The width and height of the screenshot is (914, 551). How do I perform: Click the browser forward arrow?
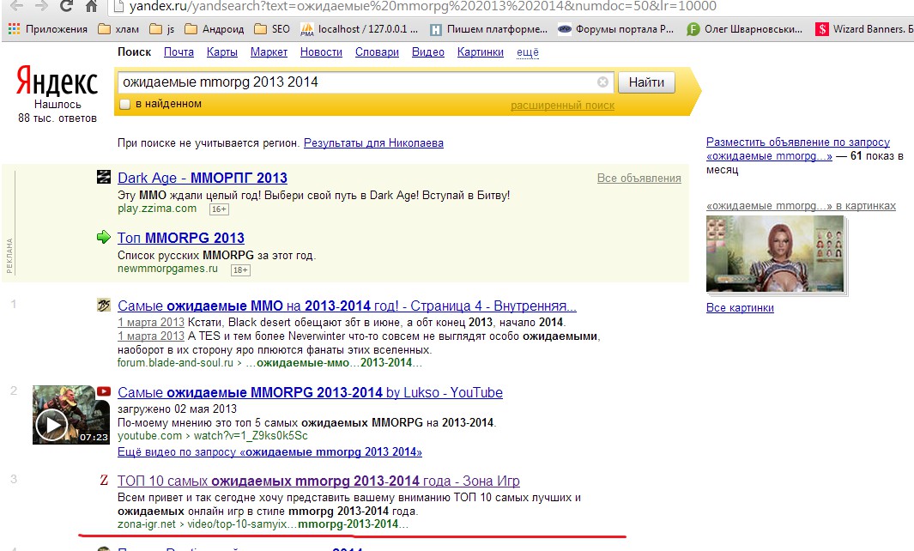click(x=41, y=6)
